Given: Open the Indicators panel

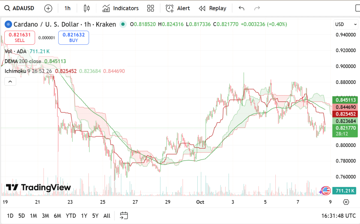Looking at the screenshot, I should point(121,8).
